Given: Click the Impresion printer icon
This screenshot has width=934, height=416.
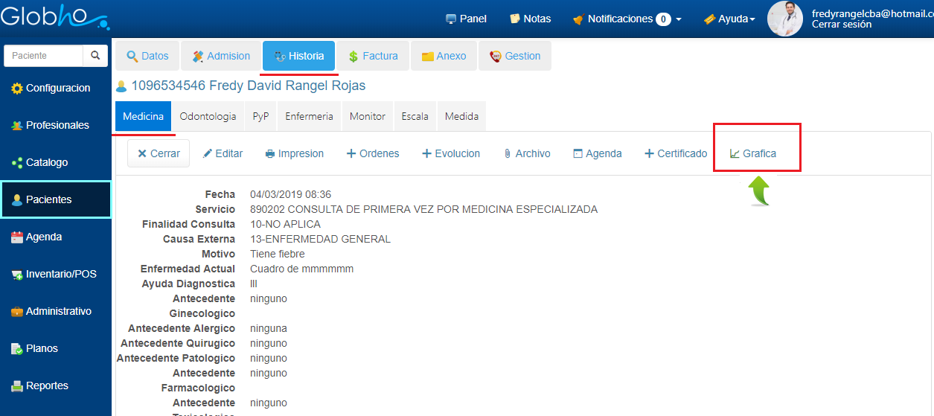Looking at the screenshot, I should tap(270, 154).
